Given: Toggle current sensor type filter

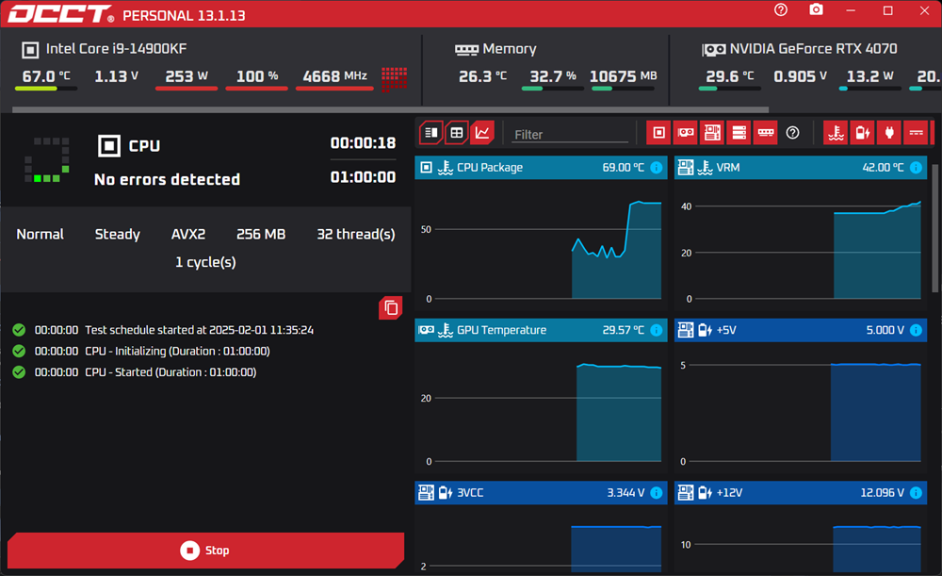Looking at the screenshot, I should pos(916,133).
